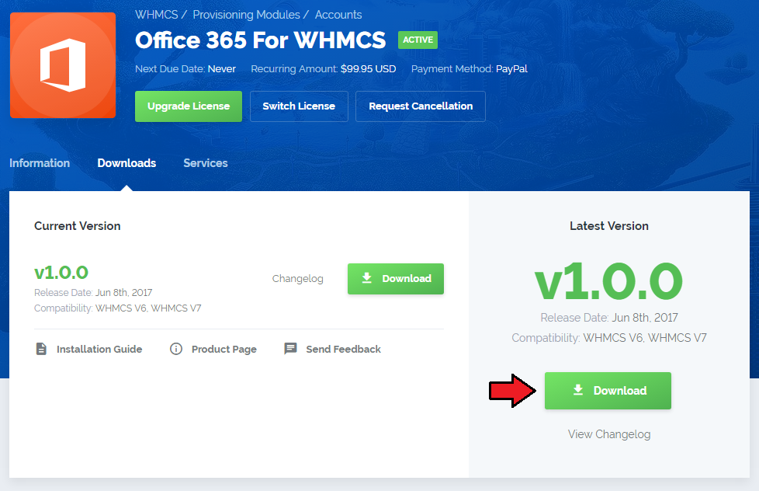Click the Latest Version heading

coord(609,226)
